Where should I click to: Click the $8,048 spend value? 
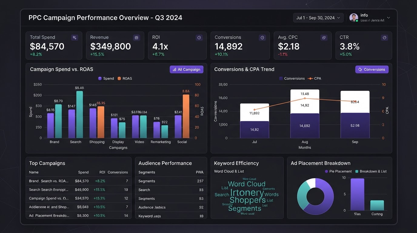pyautogui.click(x=83, y=207)
